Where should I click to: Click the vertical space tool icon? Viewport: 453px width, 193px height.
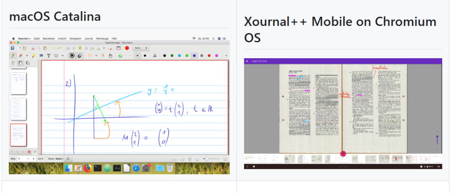103,55
